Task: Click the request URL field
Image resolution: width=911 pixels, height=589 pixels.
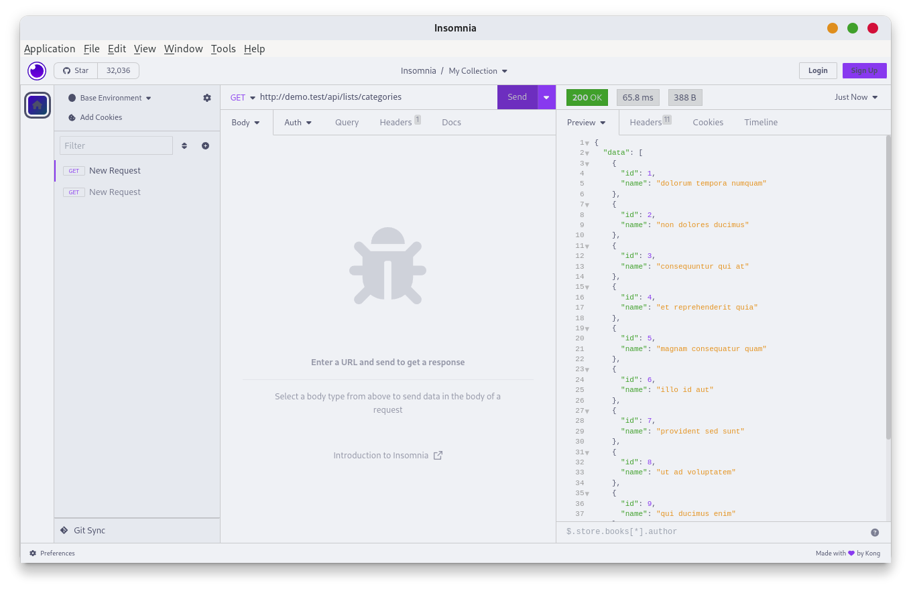Action: [x=377, y=97]
